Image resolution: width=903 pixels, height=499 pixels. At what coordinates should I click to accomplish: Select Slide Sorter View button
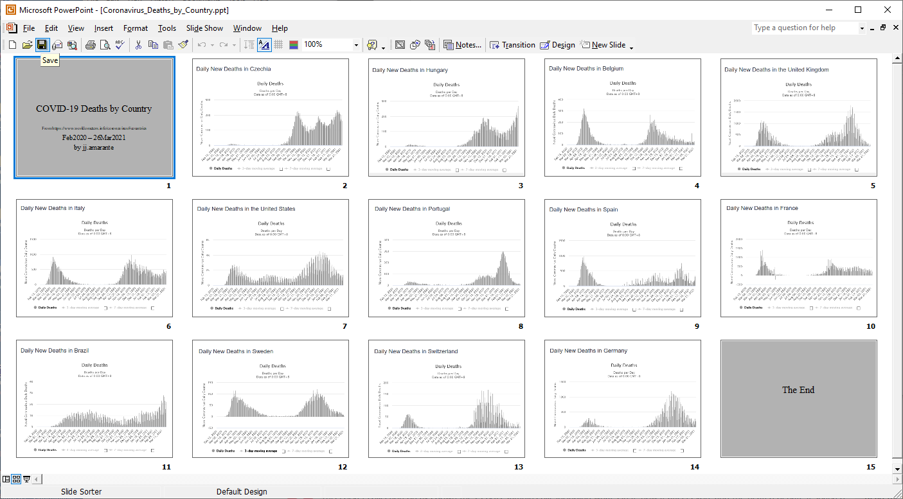(17, 479)
